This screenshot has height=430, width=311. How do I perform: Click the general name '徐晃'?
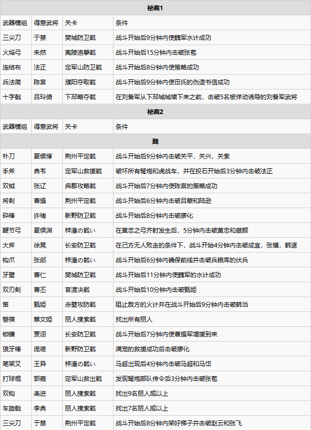coord(40,245)
